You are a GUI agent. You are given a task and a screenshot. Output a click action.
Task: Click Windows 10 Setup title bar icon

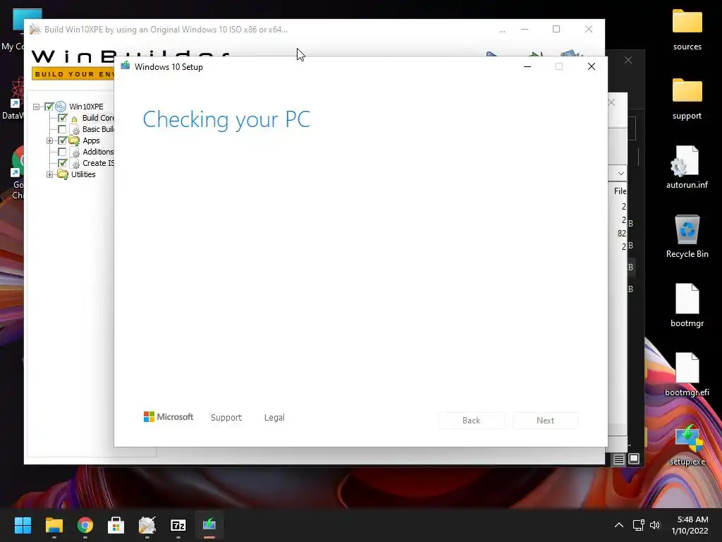126,66
